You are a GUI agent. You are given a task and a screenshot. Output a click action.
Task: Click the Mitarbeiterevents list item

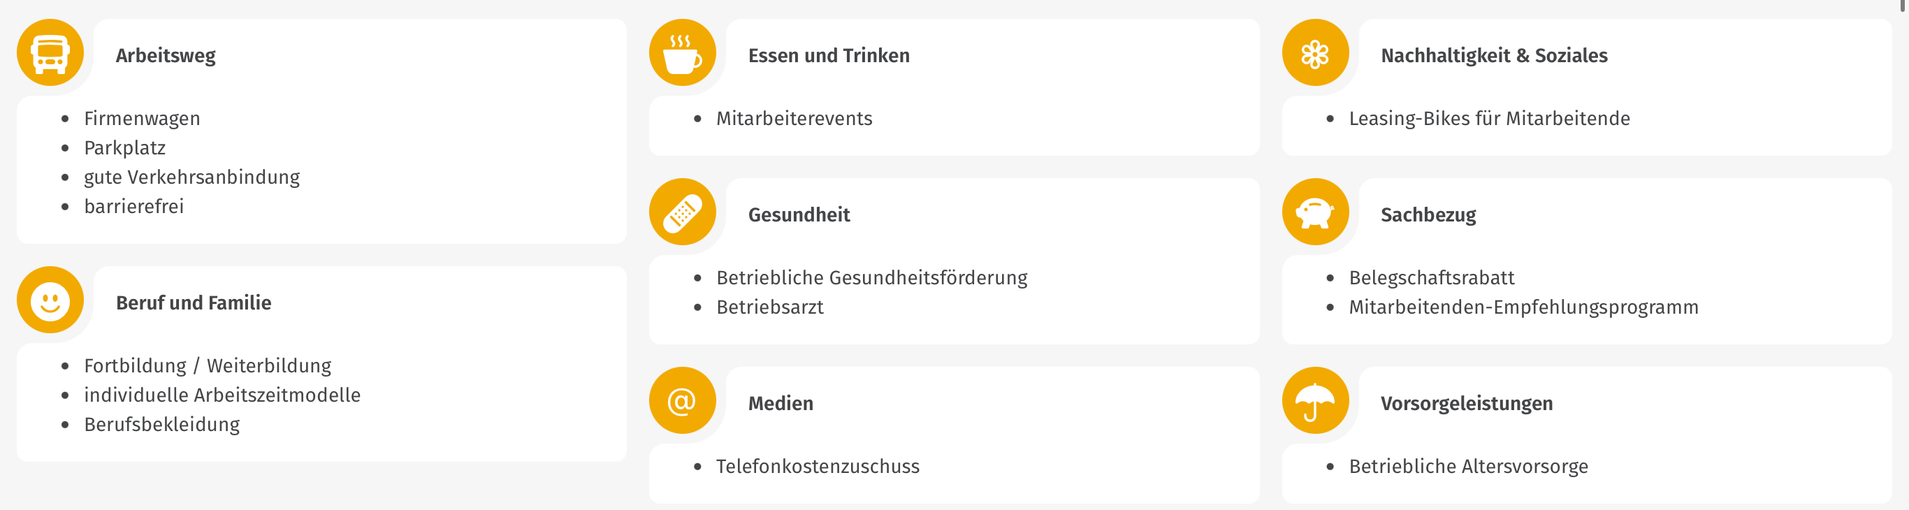tap(794, 119)
